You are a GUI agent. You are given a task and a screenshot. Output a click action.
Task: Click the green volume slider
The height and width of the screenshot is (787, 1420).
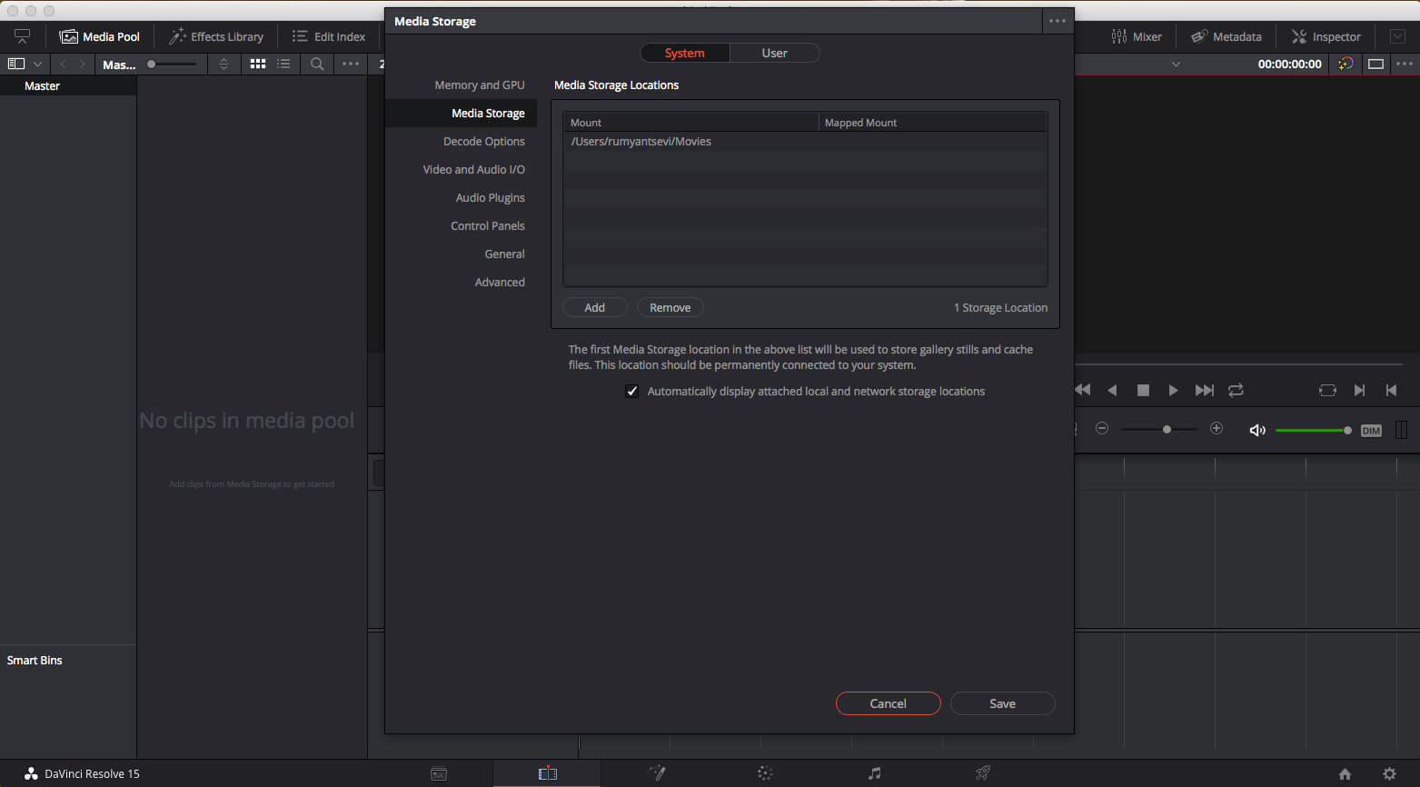(1313, 430)
